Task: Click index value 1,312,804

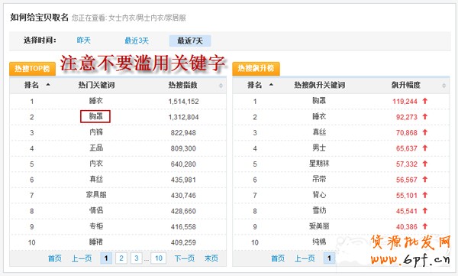Action: pyautogui.click(x=183, y=118)
